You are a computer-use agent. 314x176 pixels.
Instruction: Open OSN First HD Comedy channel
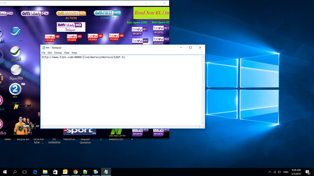pos(108,15)
